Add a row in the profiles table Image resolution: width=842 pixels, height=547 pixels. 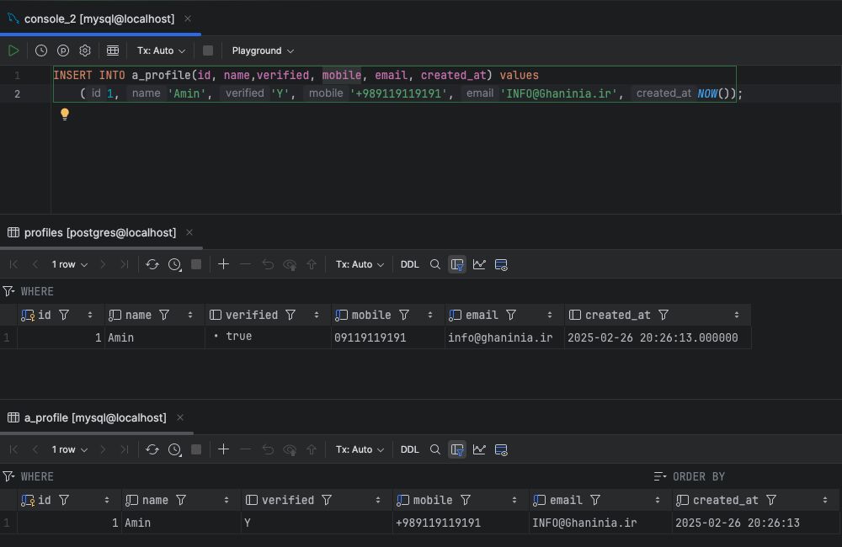[223, 264]
